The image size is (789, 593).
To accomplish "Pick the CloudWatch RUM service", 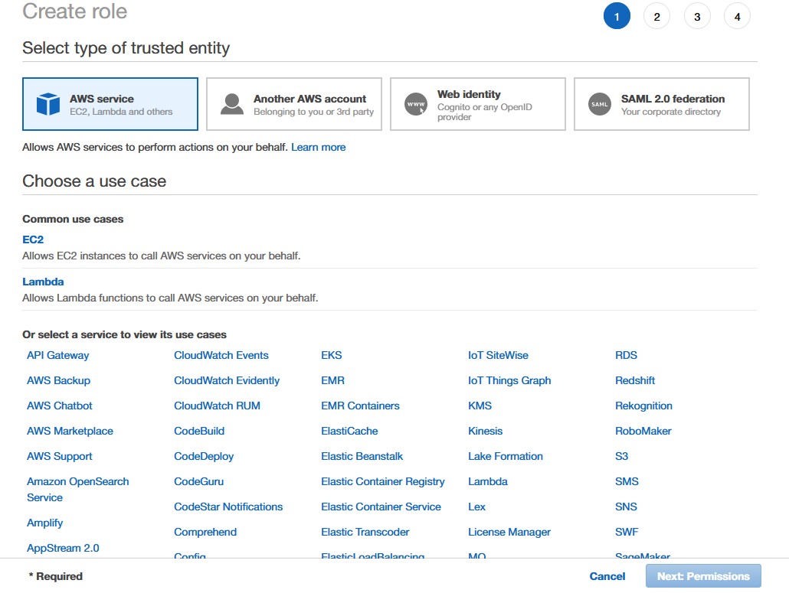I will pos(218,406).
